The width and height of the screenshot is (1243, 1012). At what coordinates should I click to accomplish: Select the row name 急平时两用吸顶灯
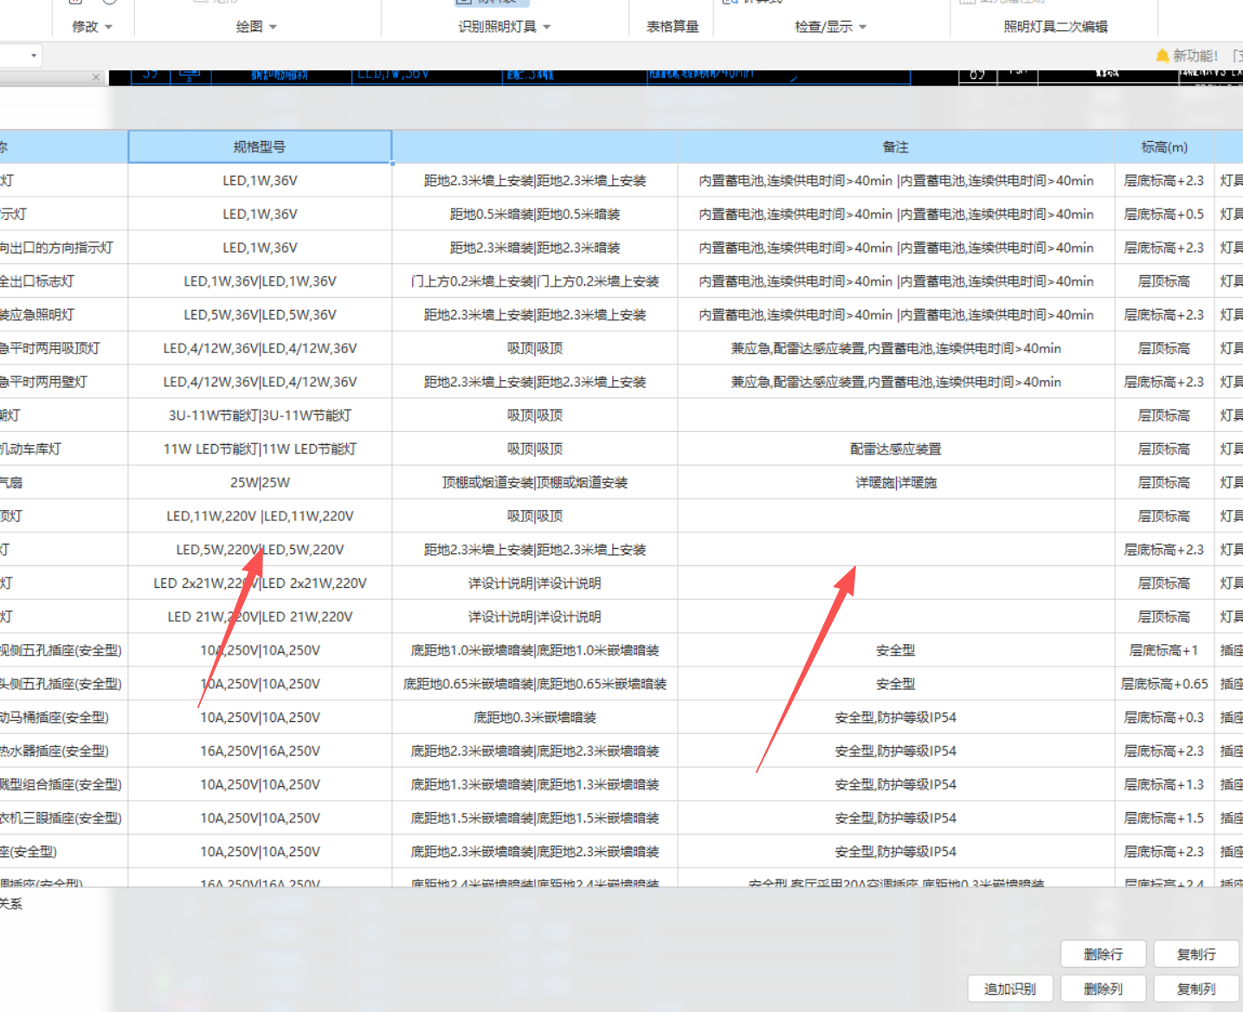[x=63, y=348]
